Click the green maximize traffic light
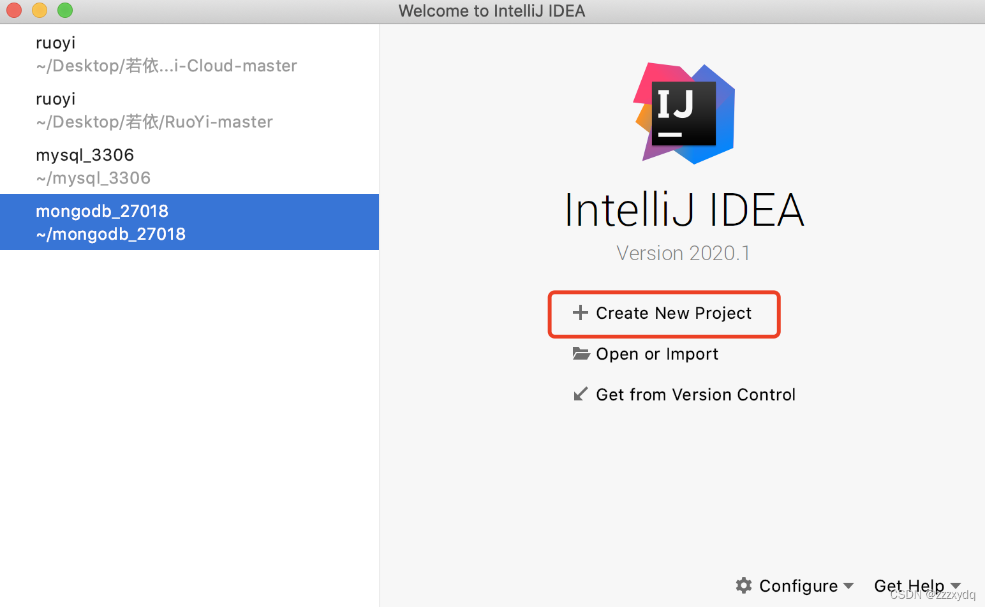Screen dimensions: 985x607 pos(64,10)
